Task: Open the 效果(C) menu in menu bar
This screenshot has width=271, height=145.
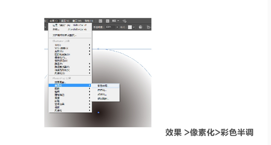Action: pyautogui.click(x=54, y=21)
